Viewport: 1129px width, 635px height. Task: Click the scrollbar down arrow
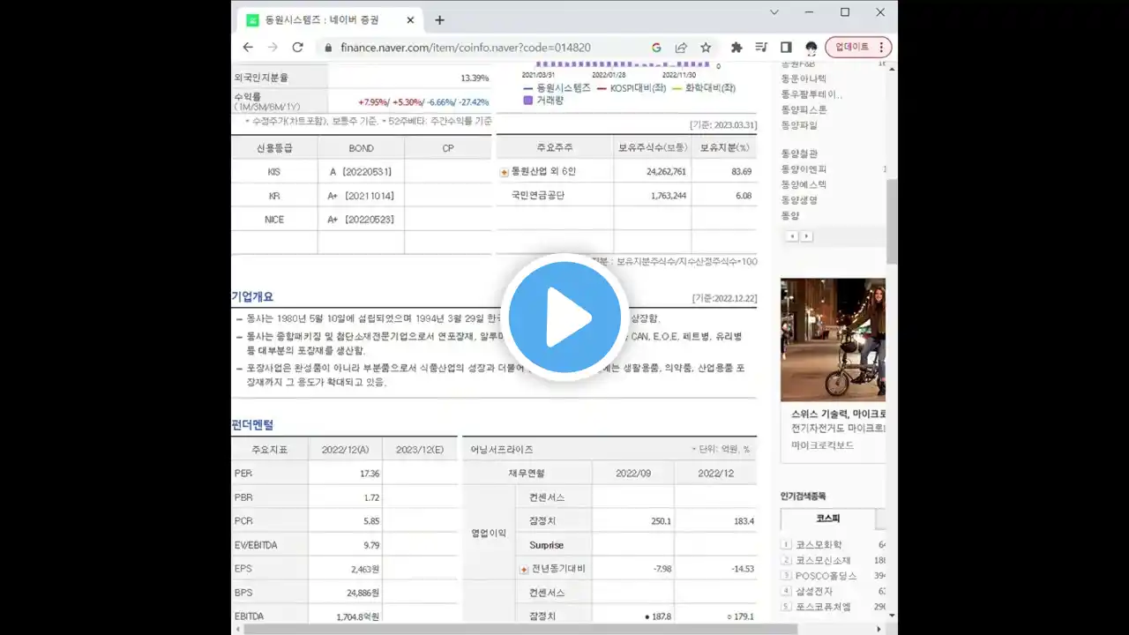(892, 616)
